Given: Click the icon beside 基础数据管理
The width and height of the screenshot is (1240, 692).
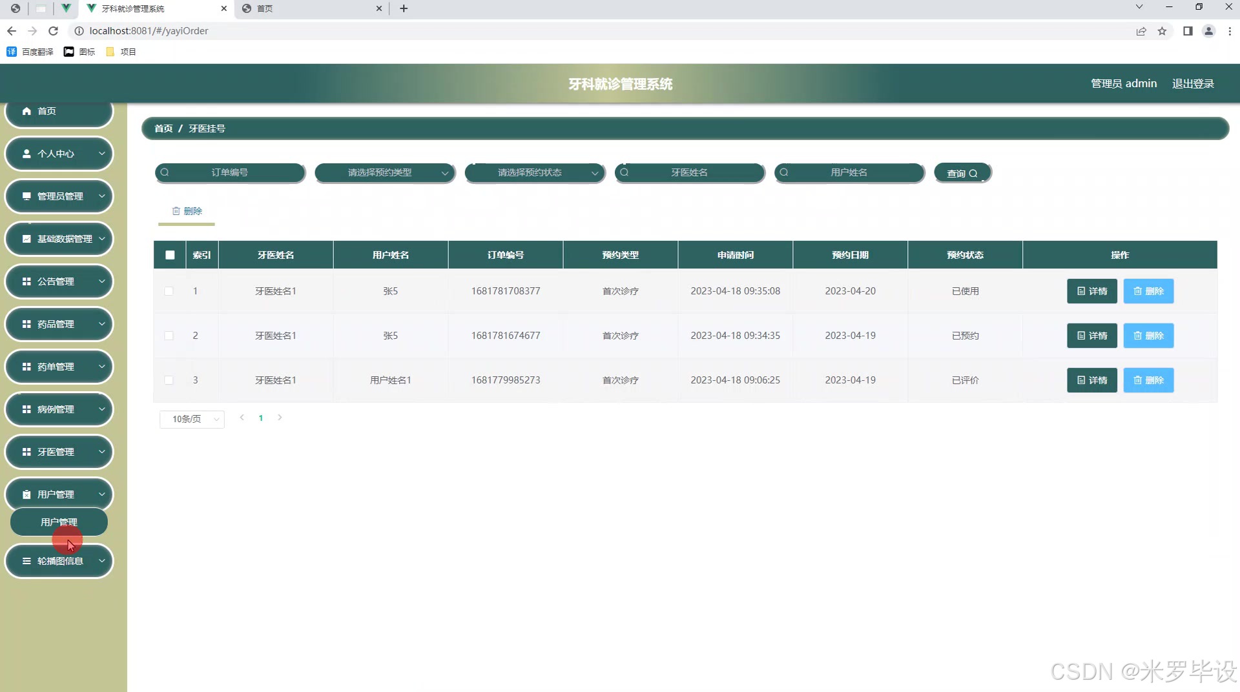Looking at the screenshot, I should [26, 239].
